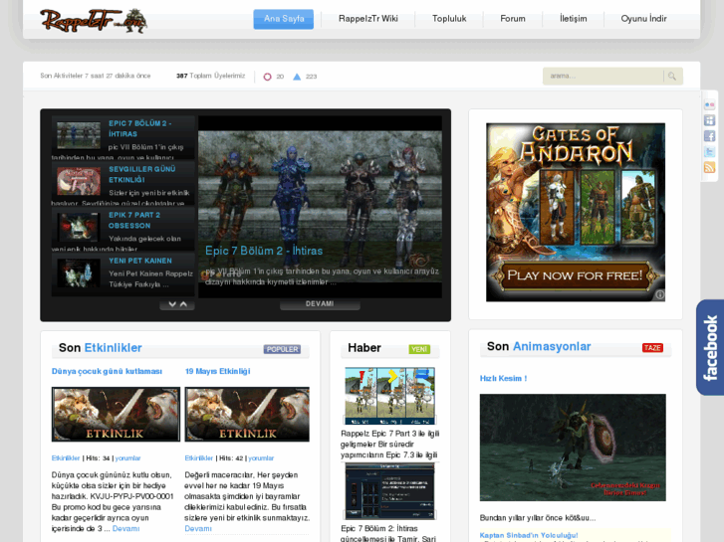This screenshot has width=724, height=542.
Task: Open the Twitter icon in sidebar
Action: click(710, 152)
